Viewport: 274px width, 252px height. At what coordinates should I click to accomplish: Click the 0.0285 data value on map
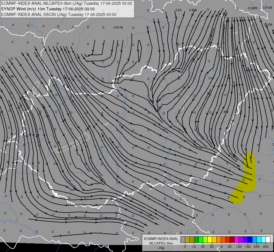(252, 8)
